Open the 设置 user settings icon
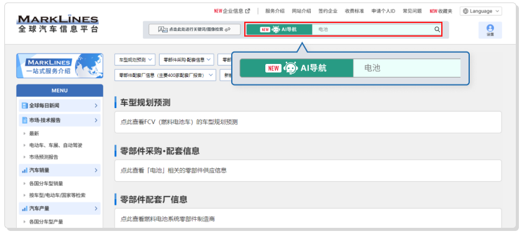The width and height of the screenshot is (522, 239). click(x=490, y=30)
